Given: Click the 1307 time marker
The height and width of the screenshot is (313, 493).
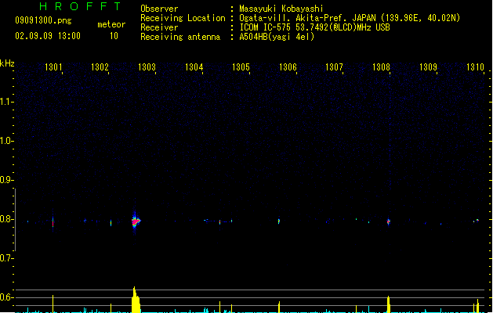Looking at the screenshot, I should 334,67.
